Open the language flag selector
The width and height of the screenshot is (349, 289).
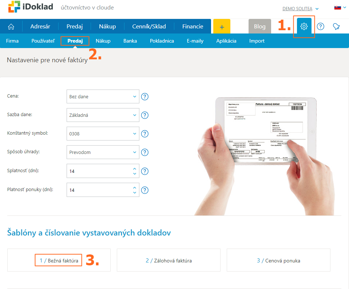tap(340, 8)
